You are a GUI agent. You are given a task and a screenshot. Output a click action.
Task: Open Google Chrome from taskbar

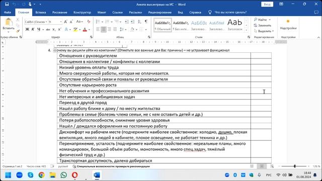click(x=41, y=175)
